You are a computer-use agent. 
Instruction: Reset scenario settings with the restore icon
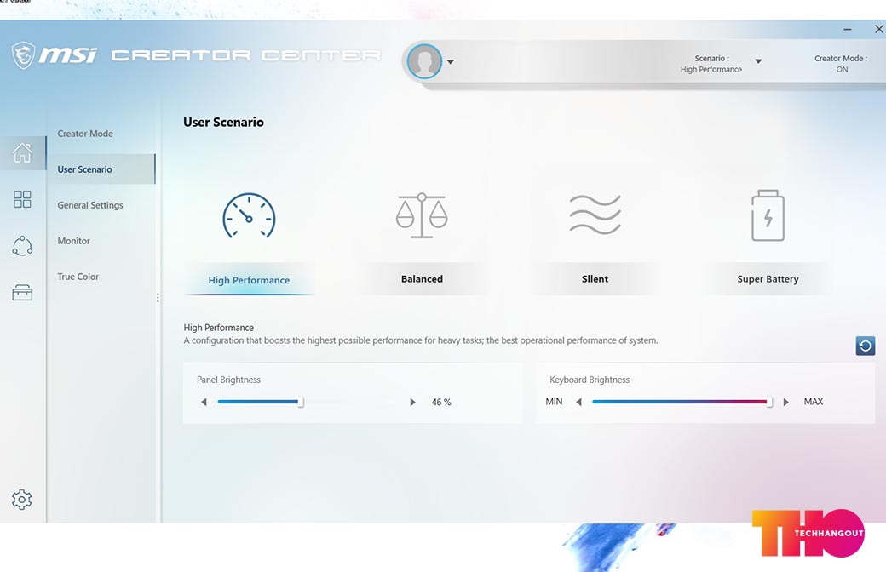point(865,346)
